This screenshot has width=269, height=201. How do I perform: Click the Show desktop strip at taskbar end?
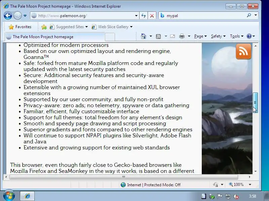pyautogui.click(x=267, y=196)
